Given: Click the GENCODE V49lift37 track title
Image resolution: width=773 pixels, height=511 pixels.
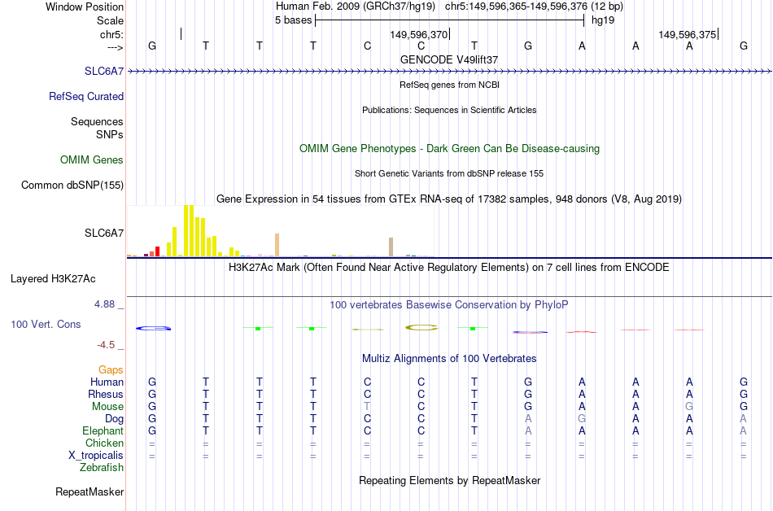Looking at the screenshot, I should pos(449,59).
